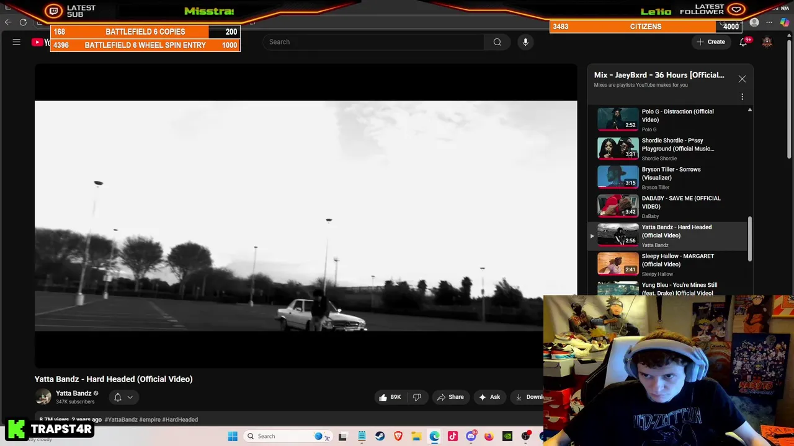
Task: Expand subscription options chevron beside the bell
Action: click(x=130, y=397)
